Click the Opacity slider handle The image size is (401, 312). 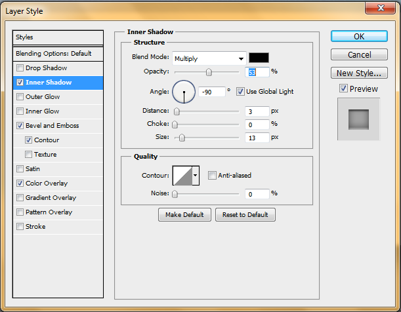(x=209, y=72)
